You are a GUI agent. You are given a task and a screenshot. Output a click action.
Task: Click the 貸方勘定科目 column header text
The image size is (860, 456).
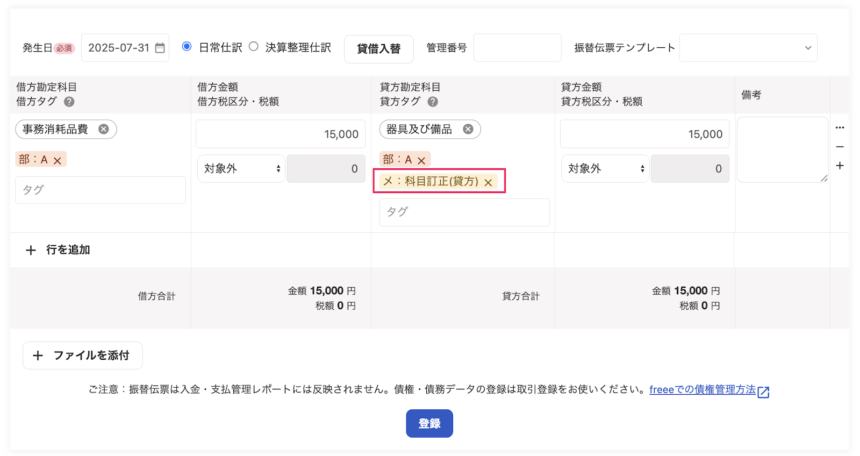click(x=410, y=87)
